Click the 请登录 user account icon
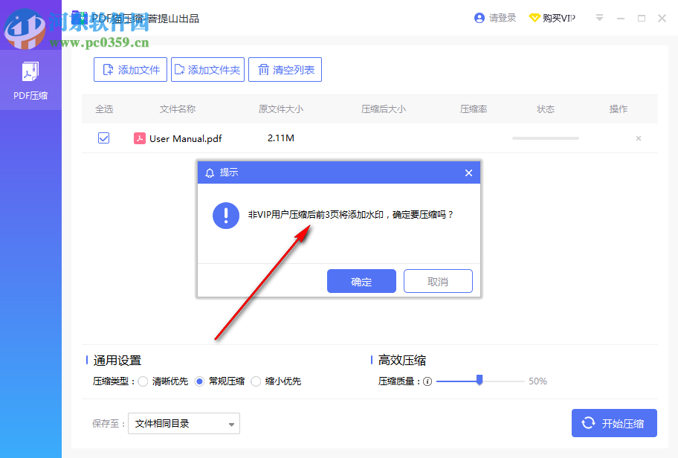 pos(480,17)
